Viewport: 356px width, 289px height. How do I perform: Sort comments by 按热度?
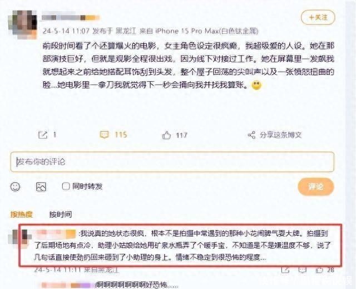pos(22,214)
